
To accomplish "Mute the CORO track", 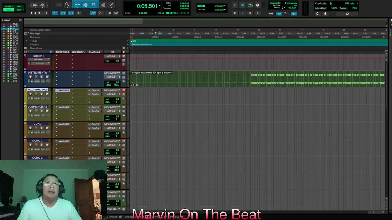I will 47,128.
